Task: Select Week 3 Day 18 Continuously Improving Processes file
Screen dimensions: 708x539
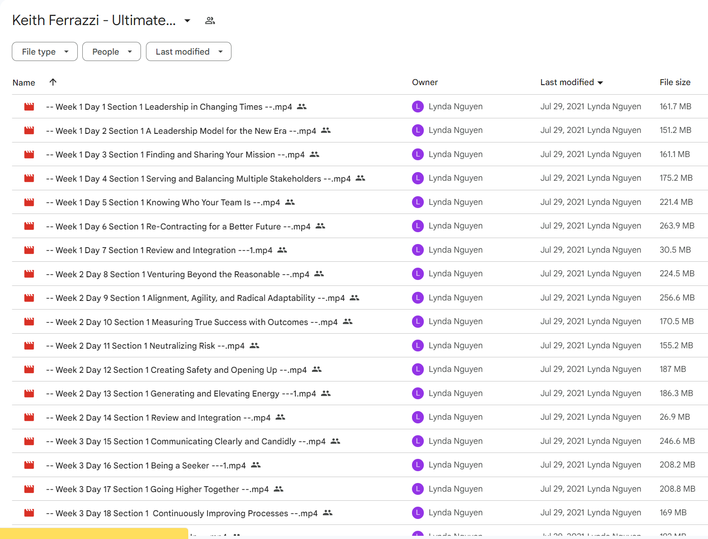Action: [x=182, y=513]
